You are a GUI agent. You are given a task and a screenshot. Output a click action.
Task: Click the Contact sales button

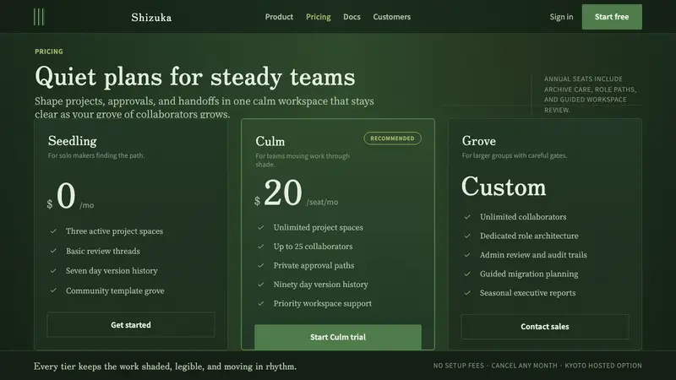[x=544, y=327]
